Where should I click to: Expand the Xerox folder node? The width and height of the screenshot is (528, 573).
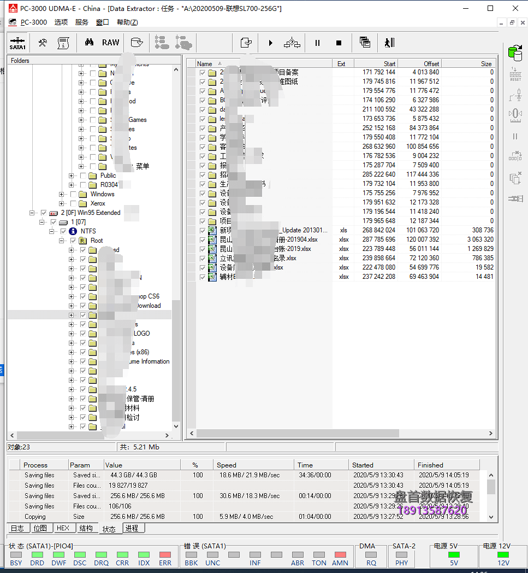coord(61,203)
